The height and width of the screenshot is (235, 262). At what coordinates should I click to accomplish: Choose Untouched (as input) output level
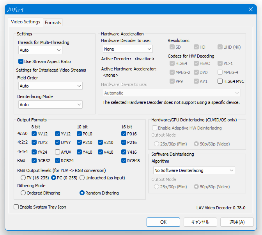point(82,178)
